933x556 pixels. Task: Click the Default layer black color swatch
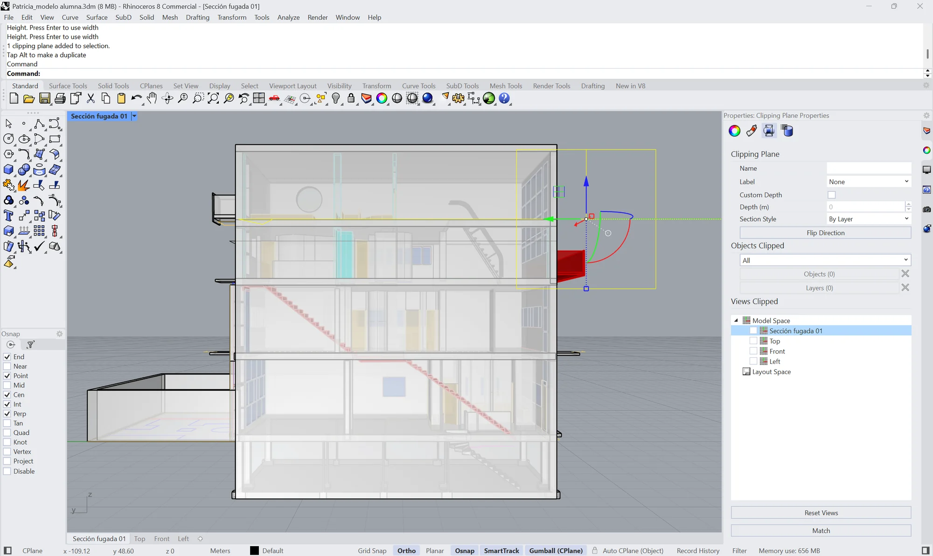pos(254,551)
